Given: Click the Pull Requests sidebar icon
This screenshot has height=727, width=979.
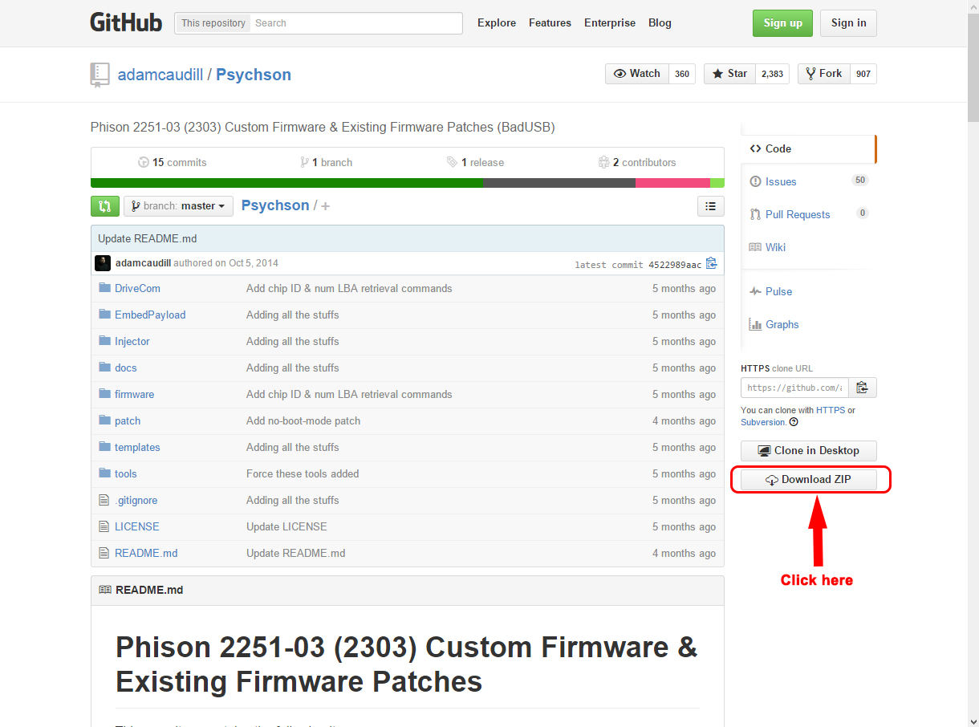Looking at the screenshot, I should [755, 214].
